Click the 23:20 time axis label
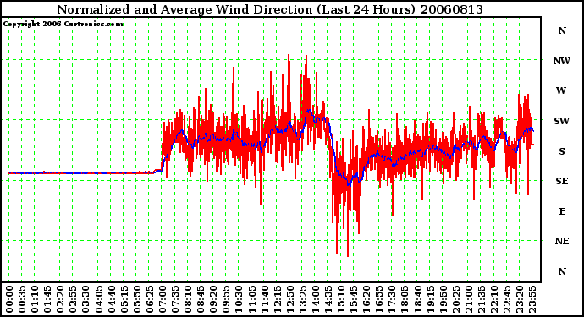This screenshot has width=584, height=317. 520,299
